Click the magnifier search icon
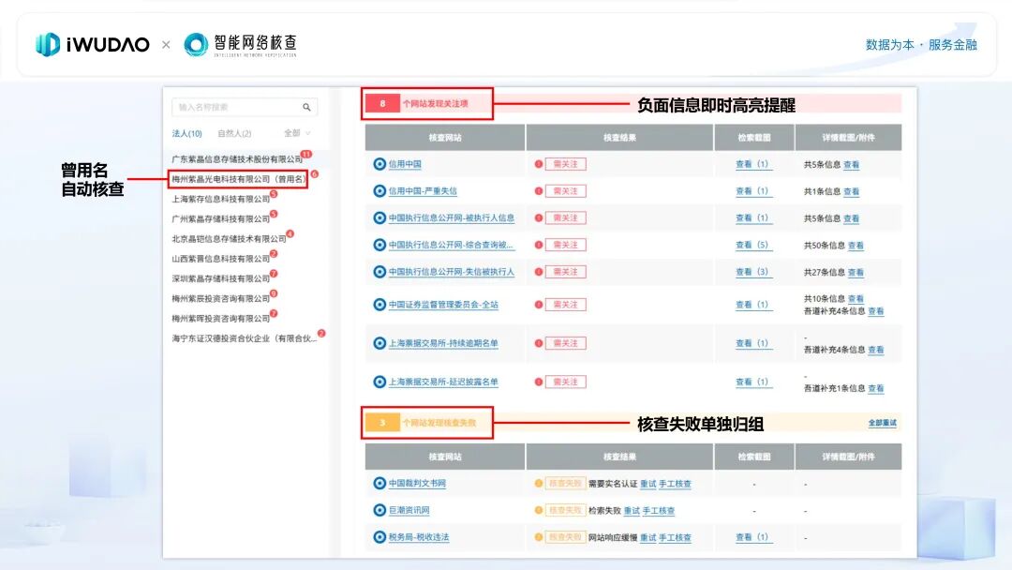 coord(306,107)
